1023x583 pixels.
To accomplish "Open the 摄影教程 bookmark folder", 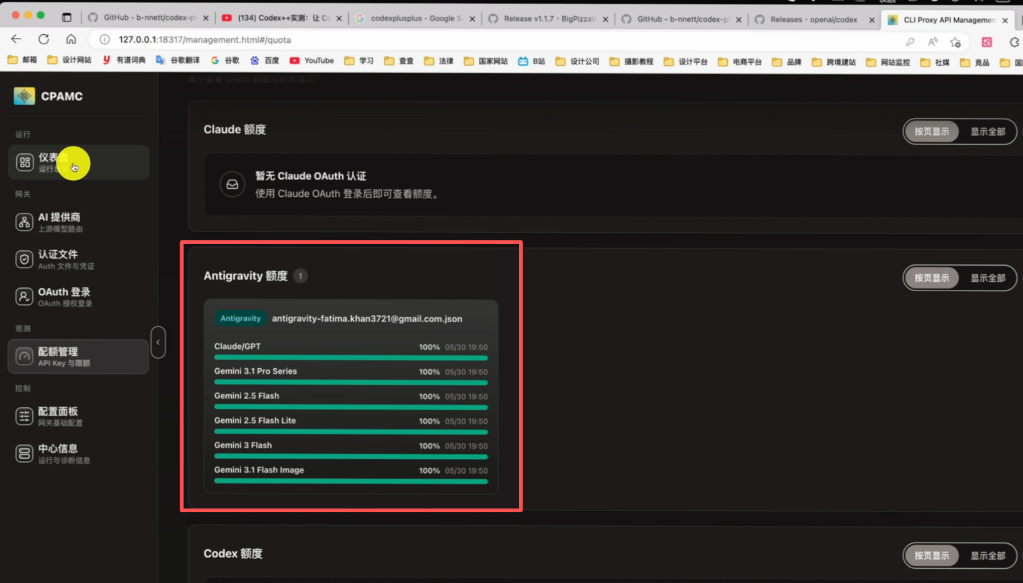I will [631, 61].
